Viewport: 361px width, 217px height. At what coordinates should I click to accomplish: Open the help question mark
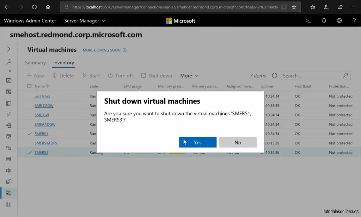point(354,21)
